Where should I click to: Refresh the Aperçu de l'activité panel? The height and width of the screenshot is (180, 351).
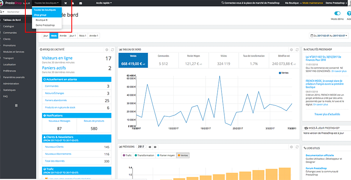(112, 50)
